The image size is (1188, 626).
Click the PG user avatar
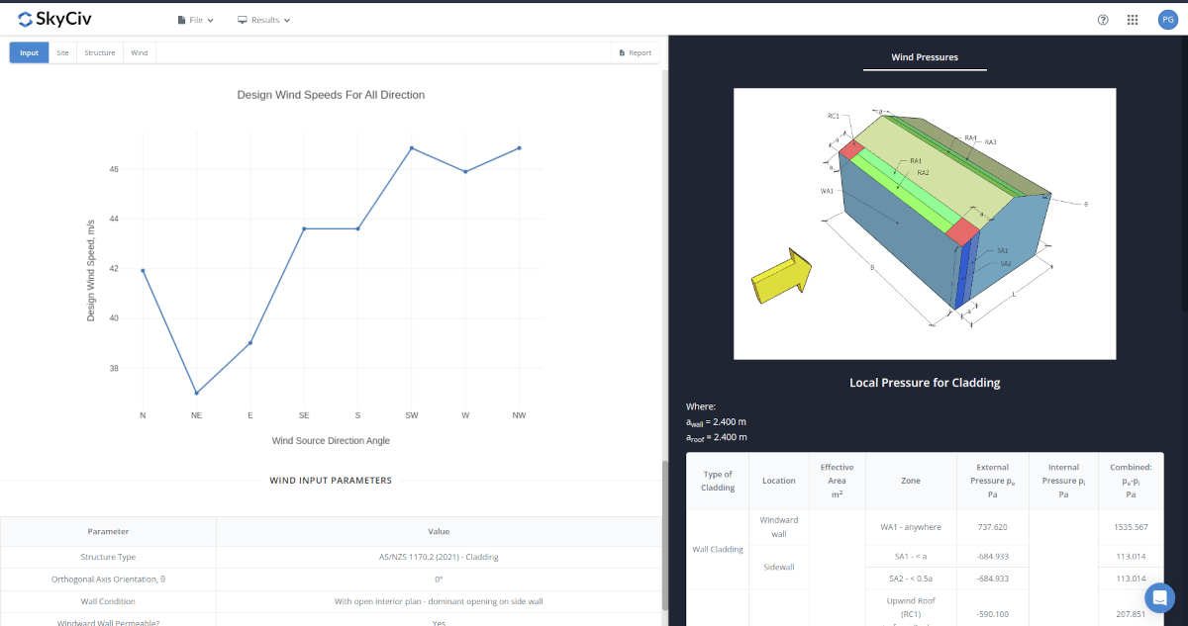1167,20
